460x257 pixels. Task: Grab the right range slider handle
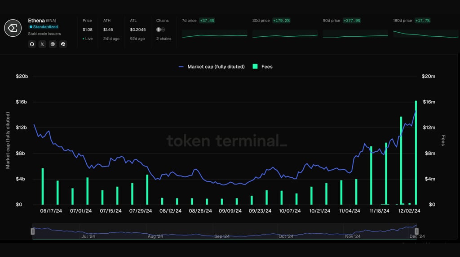click(x=416, y=231)
